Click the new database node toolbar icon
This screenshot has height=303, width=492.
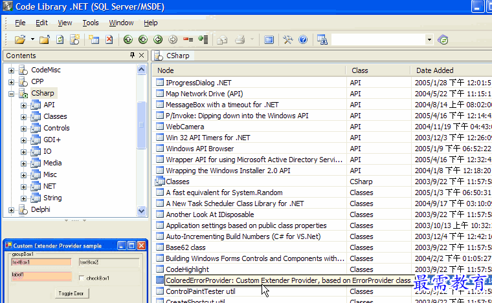[74, 40]
